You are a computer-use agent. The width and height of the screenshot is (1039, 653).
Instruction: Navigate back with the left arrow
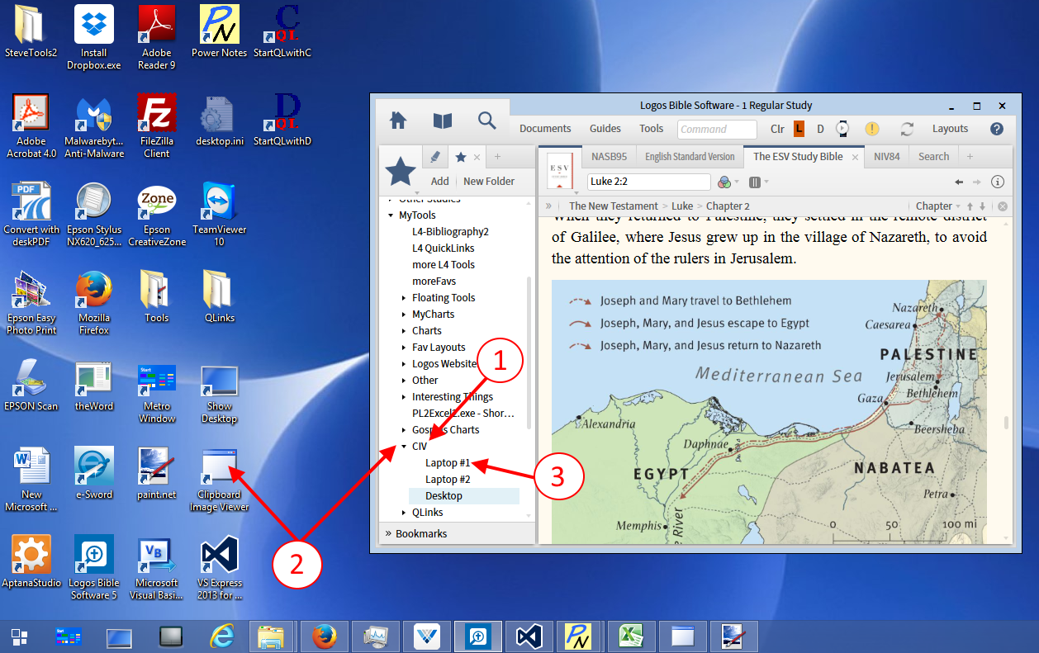[959, 182]
